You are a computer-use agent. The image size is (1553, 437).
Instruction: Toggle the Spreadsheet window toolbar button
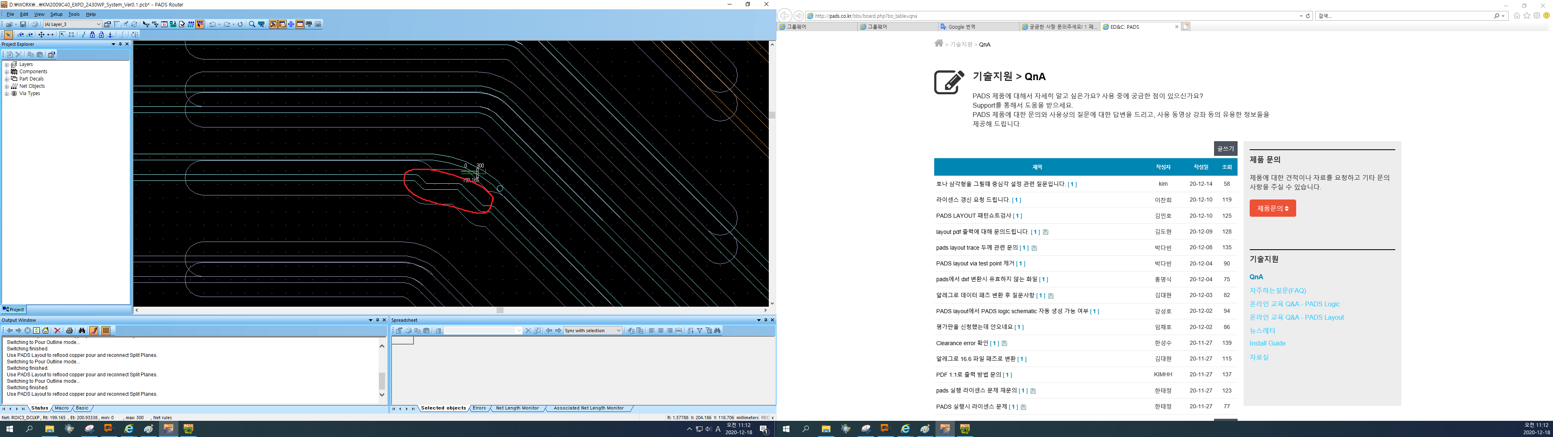(x=300, y=24)
